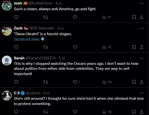This screenshot has height=115, width=149.
Task: Open @FutbalJosh profile handle
Action: pos(40,3)
